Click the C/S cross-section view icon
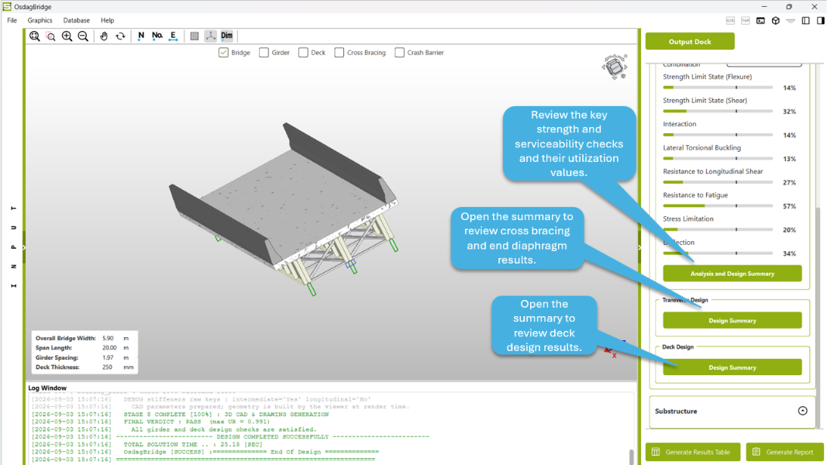Image resolution: width=827 pixels, height=465 pixels. coord(730,21)
